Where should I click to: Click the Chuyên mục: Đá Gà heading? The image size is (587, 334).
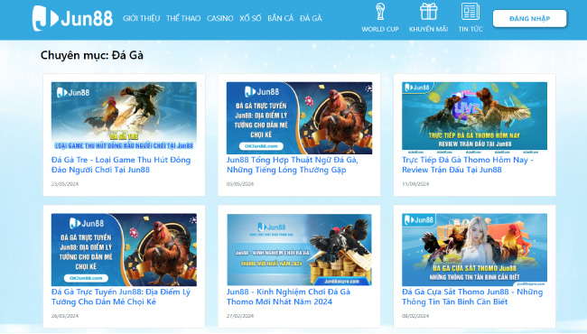point(92,55)
